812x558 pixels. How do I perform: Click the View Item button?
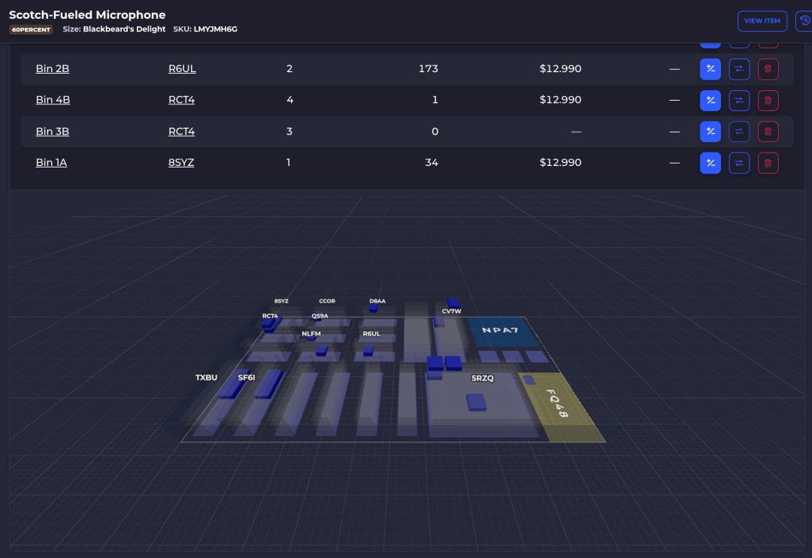(762, 21)
